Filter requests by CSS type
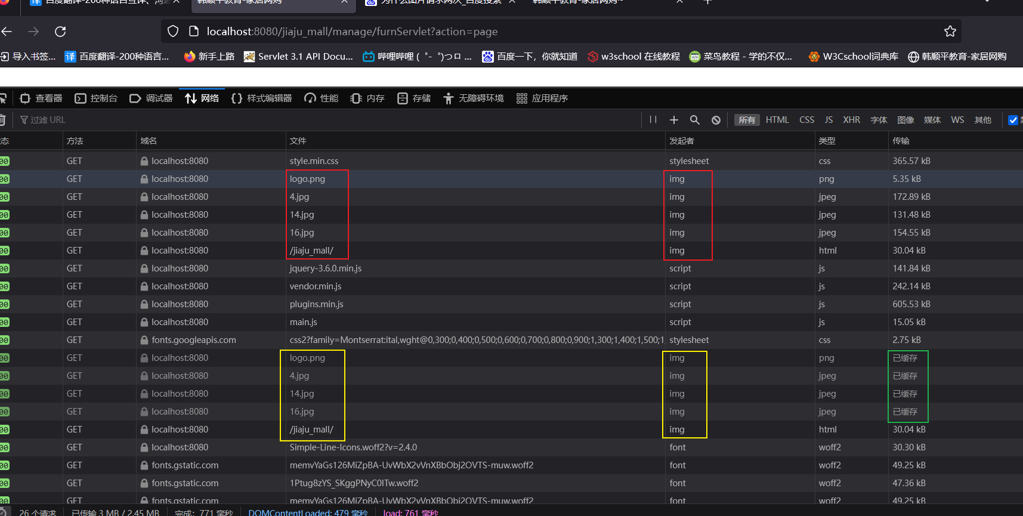Screen dimensions: 1023x516 click(x=806, y=120)
